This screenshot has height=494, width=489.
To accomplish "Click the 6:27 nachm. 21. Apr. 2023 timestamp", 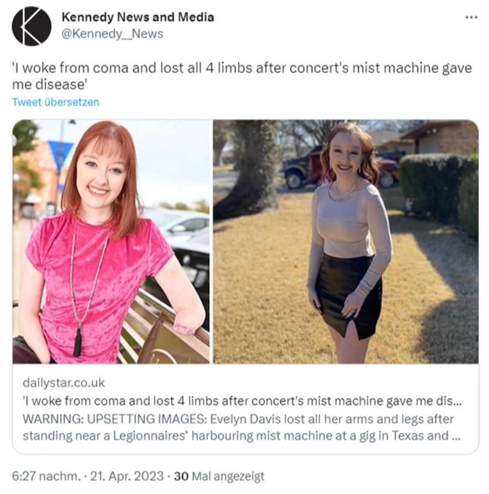I will 88,476.
